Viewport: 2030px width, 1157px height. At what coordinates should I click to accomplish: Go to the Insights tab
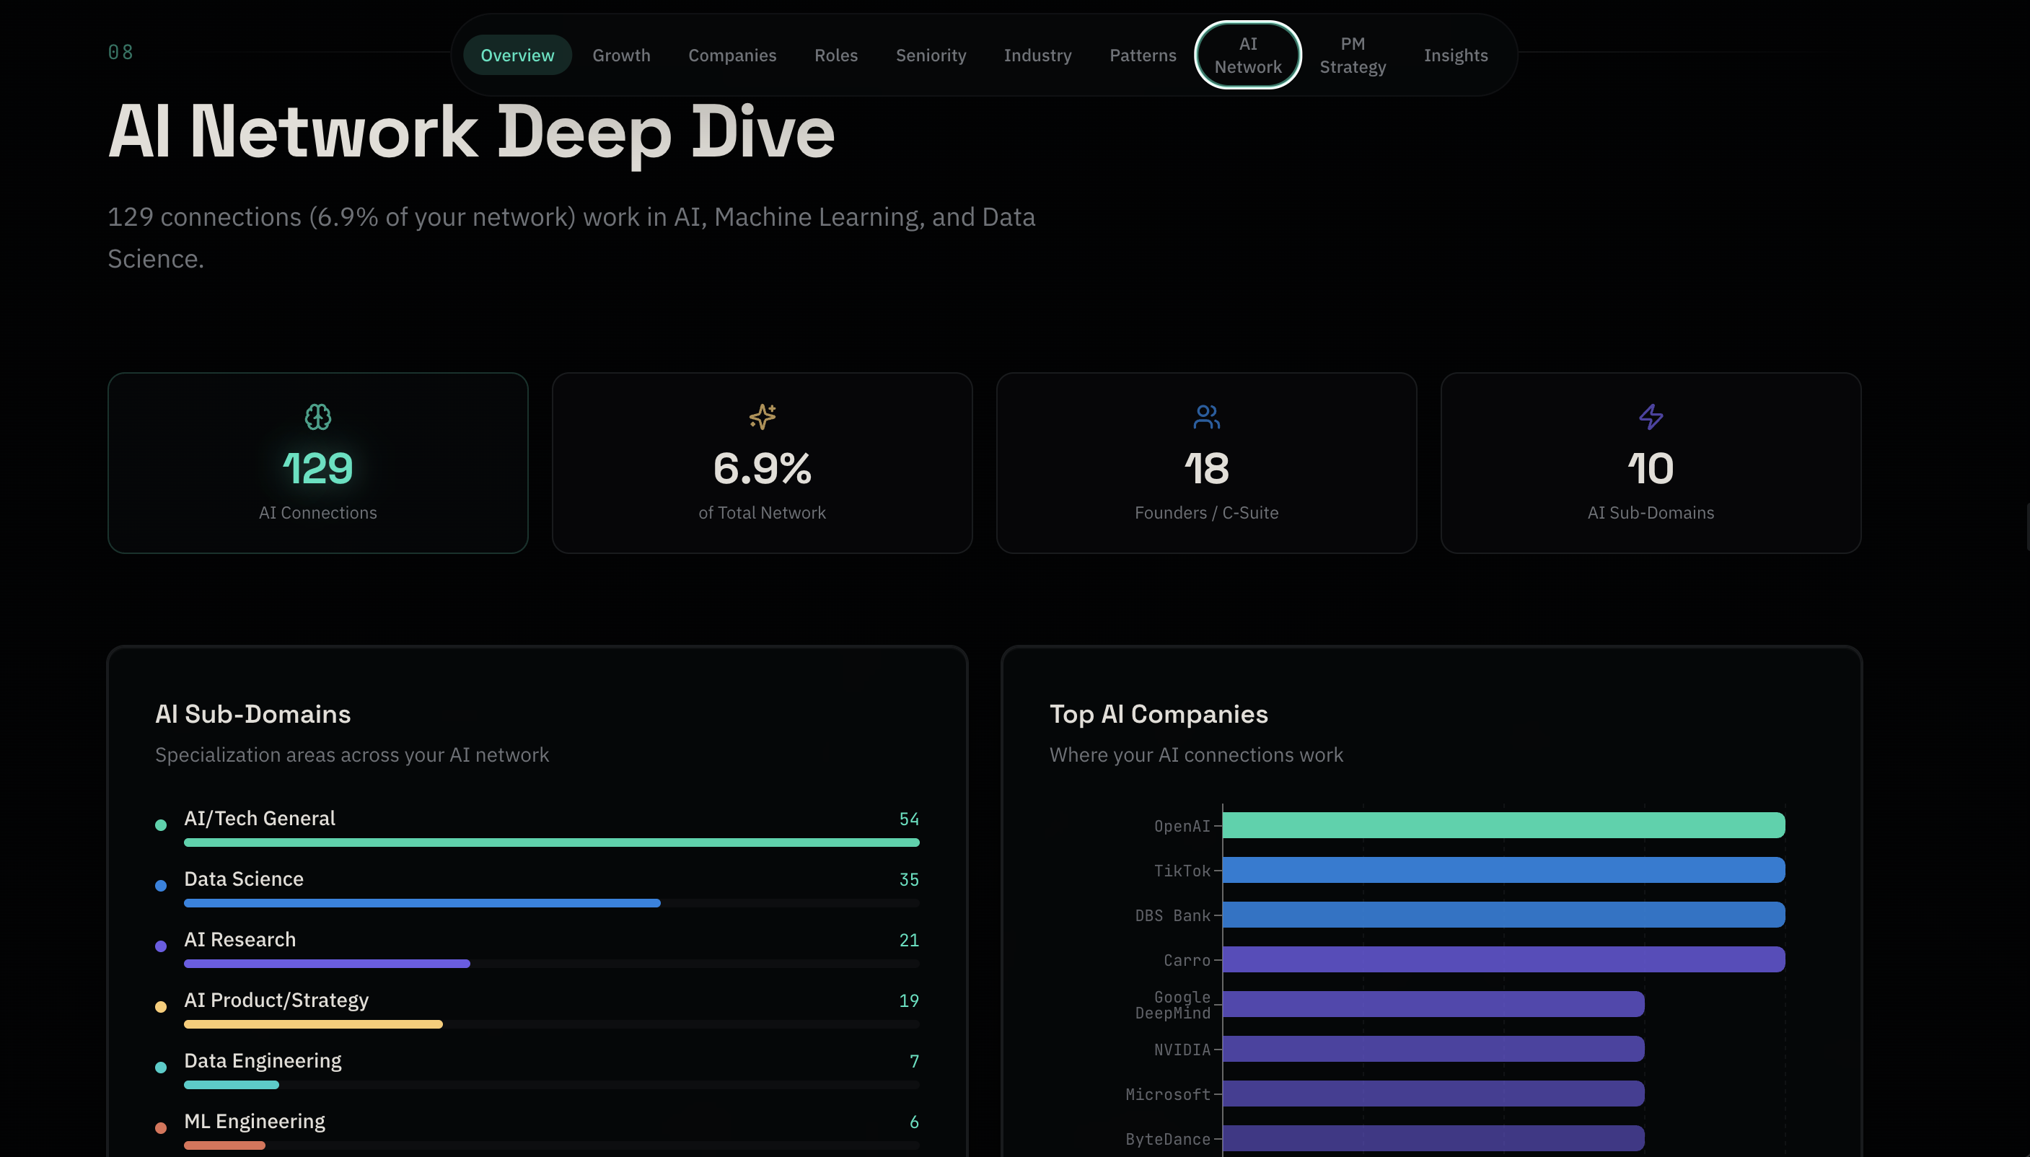coord(1456,55)
